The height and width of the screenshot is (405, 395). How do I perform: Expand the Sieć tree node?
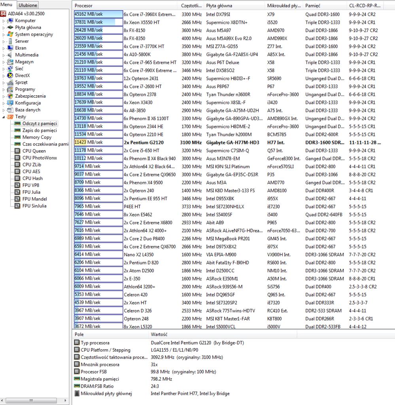coord(4,69)
